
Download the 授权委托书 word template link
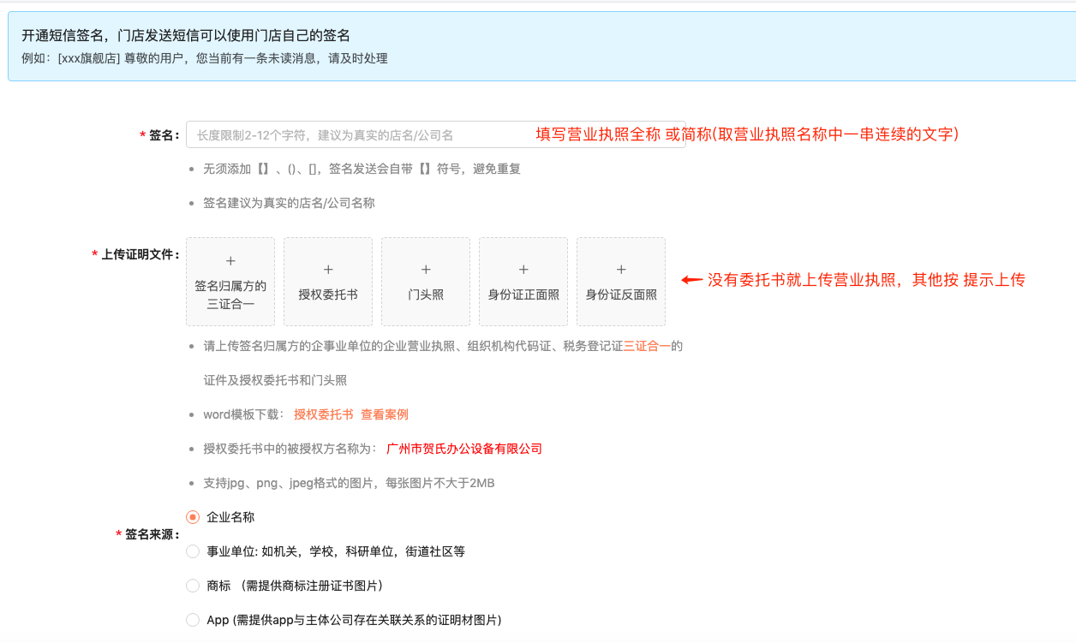323,414
